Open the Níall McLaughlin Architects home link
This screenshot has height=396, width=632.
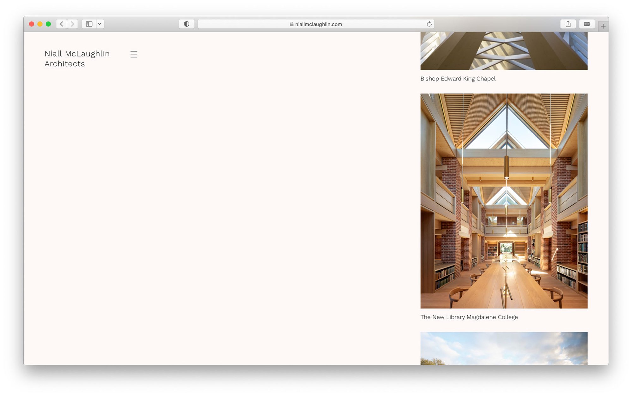[x=77, y=58]
